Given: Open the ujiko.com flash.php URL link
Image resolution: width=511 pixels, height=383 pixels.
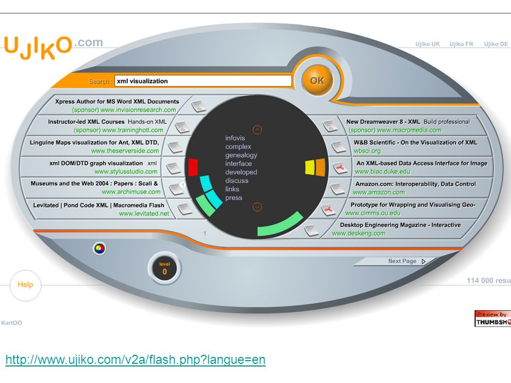Looking at the screenshot, I should tap(136, 360).
